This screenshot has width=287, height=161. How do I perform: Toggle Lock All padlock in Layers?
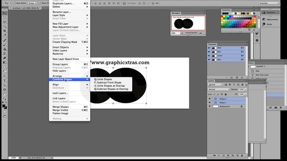[226, 94]
